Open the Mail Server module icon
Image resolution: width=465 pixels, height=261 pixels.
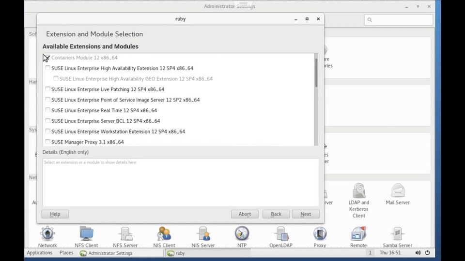(398, 191)
